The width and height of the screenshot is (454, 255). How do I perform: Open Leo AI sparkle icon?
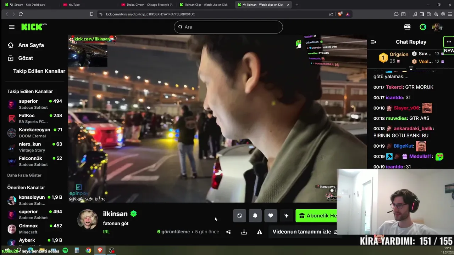point(436,14)
